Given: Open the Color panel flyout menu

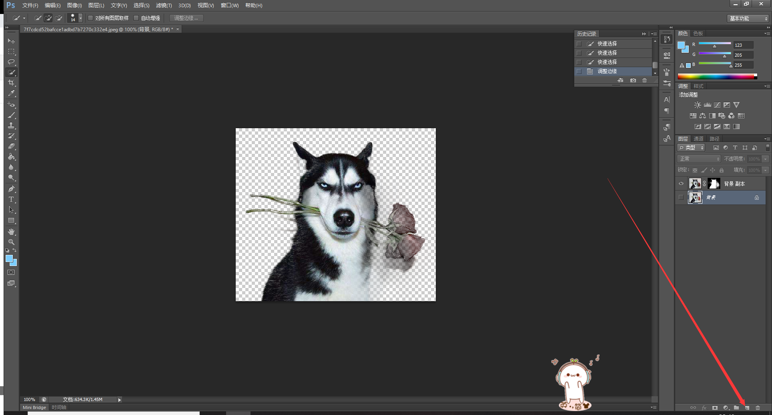Looking at the screenshot, I should pyautogui.click(x=767, y=34).
